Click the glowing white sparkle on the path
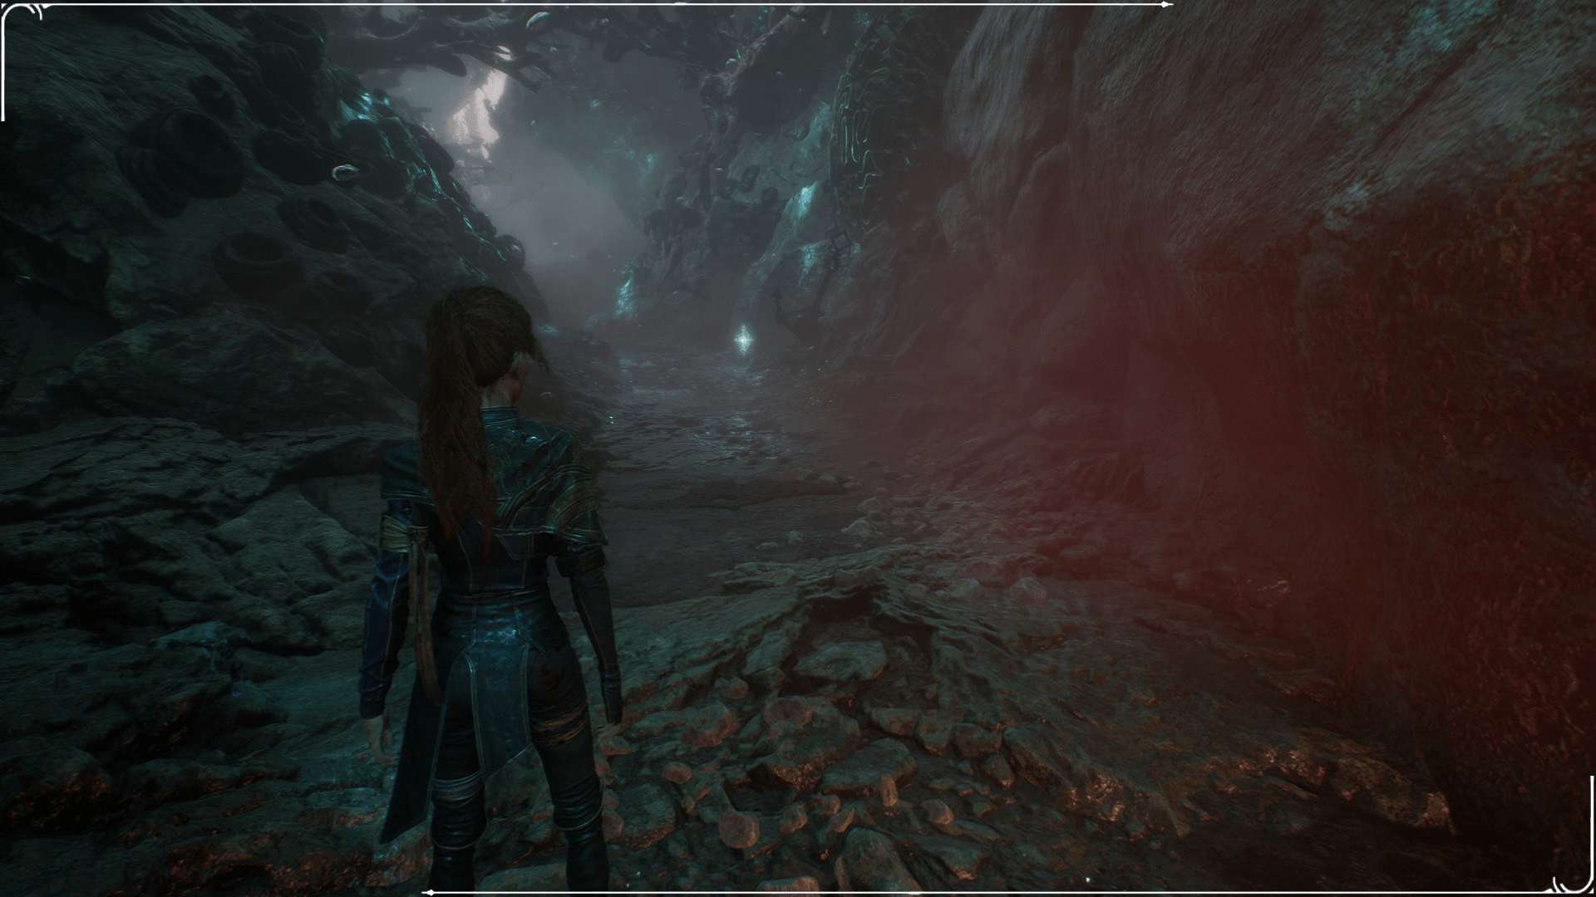The image size is (1596, 897). coord(742,338)
